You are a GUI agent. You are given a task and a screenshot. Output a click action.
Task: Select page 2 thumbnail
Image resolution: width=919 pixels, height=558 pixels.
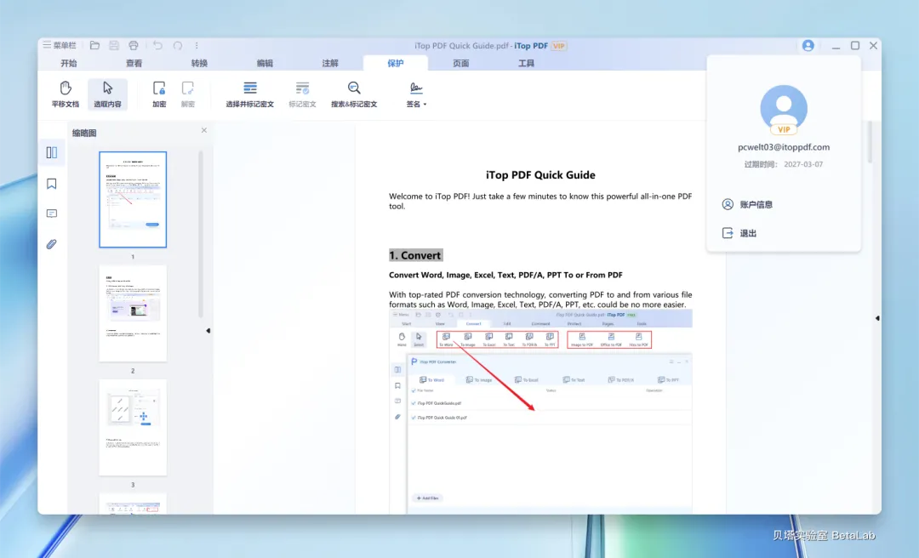point(133,314)
